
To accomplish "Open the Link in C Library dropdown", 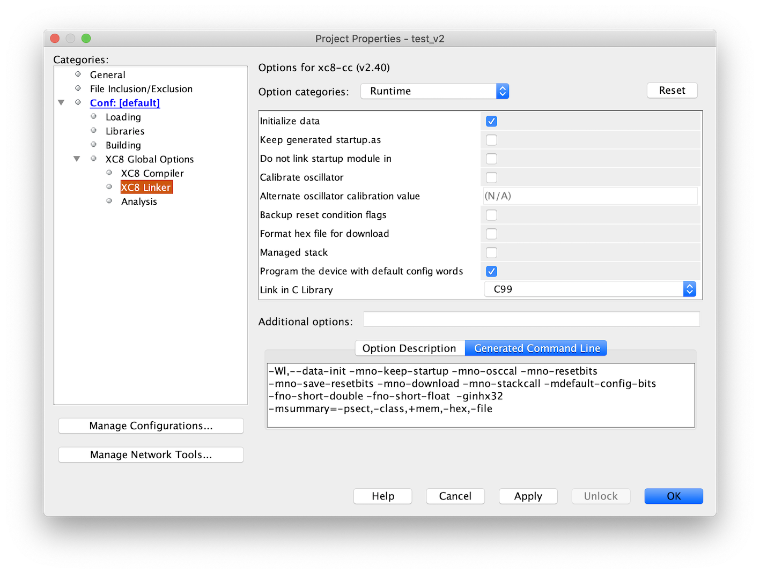I will (x=589, y=289).
